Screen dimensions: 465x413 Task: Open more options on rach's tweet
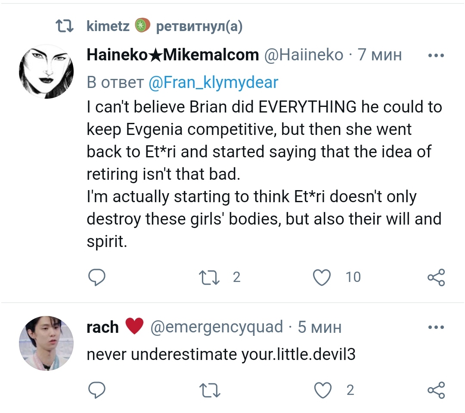[436, 328]
